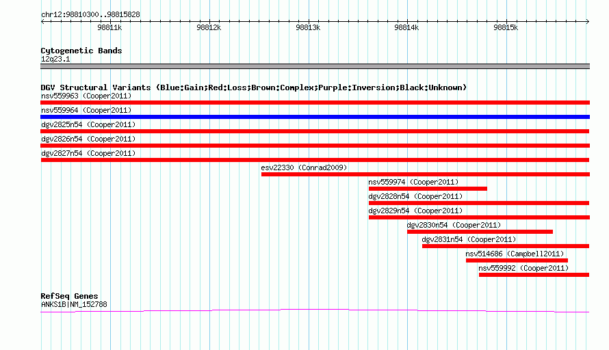Select the red nsv559992 loss bar
Image resolution: width=609 pixels, height=350 pixels.
click(534, 275)
